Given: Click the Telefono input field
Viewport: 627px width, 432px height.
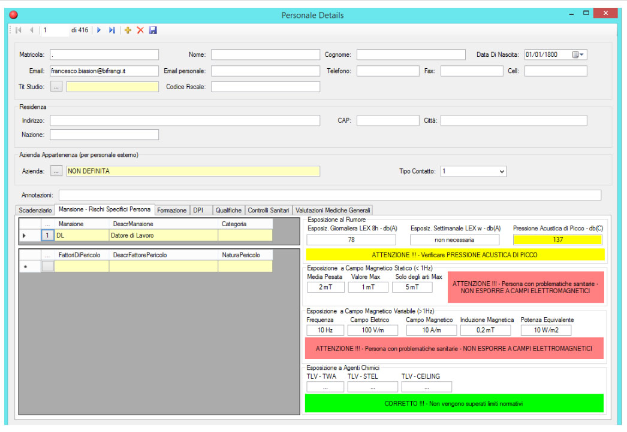Looking at the screenshot, I should pyautogui.click(x=388, y=71).
